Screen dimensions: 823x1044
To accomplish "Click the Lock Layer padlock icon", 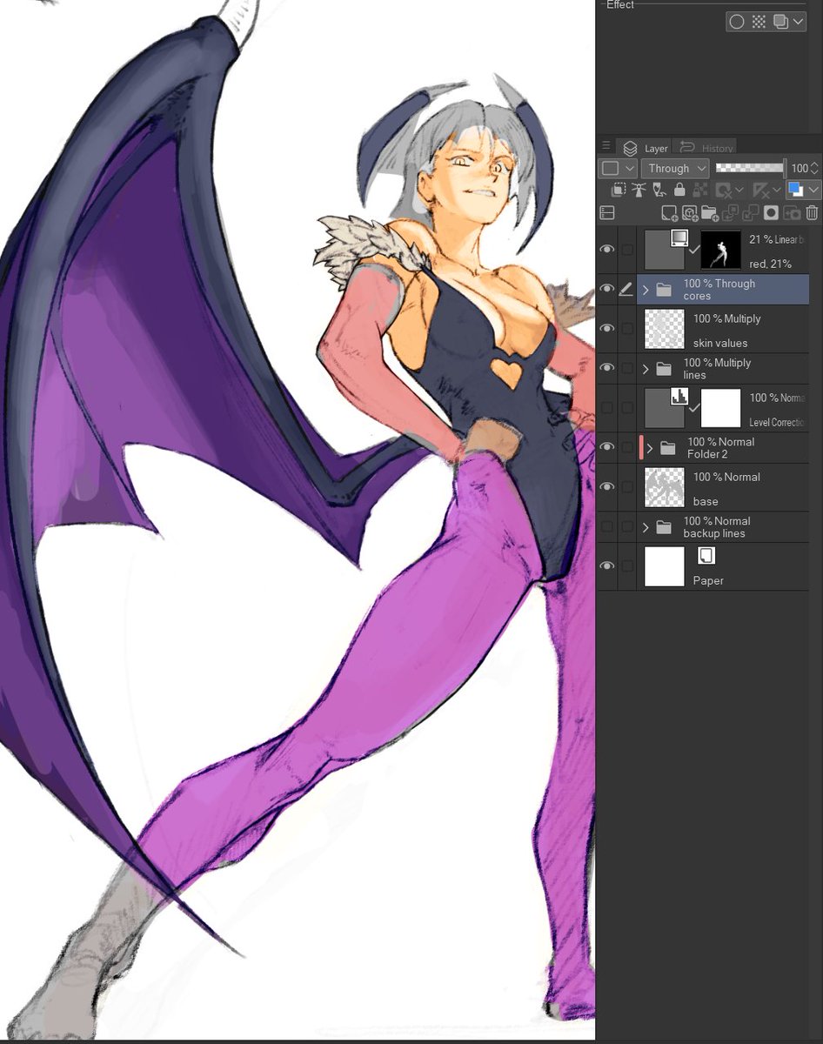I will pos(679,190).
